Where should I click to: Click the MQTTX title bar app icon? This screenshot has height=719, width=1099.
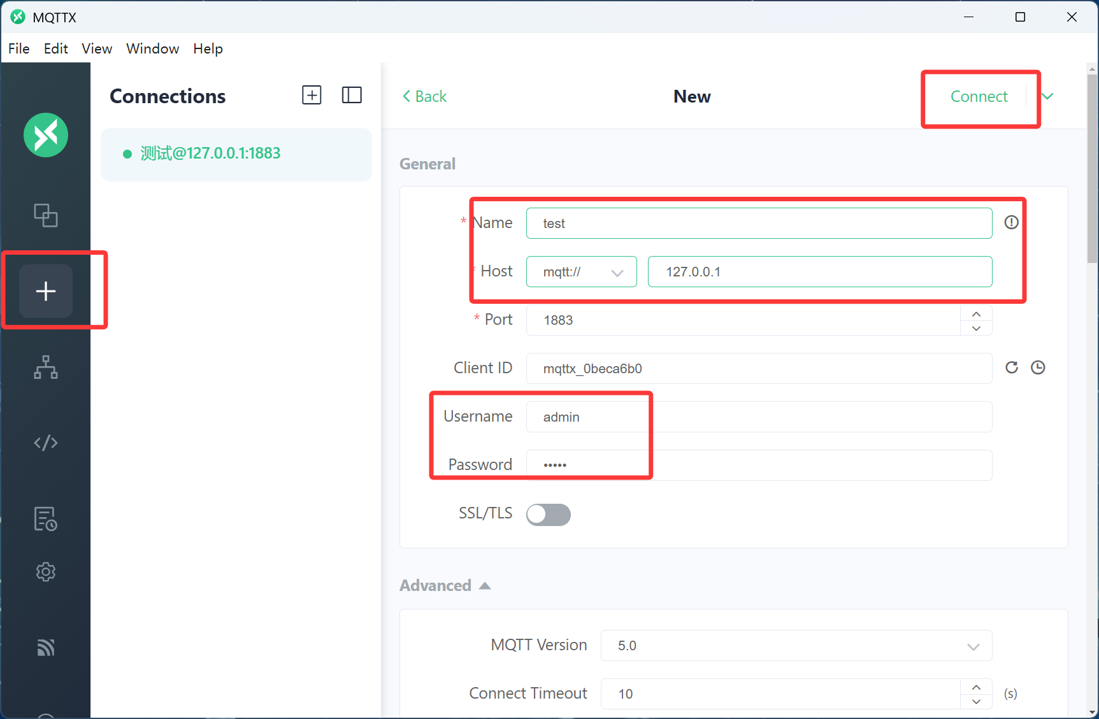tap(18, 17)
